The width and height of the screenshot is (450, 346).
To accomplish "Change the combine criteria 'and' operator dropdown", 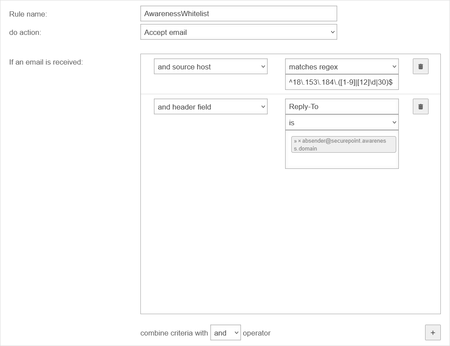I will click(225, 332).
